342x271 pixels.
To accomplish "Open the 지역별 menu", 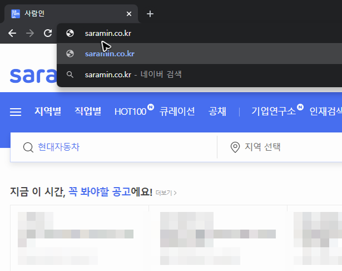I will pyautogui.click(x=48, y=111).
